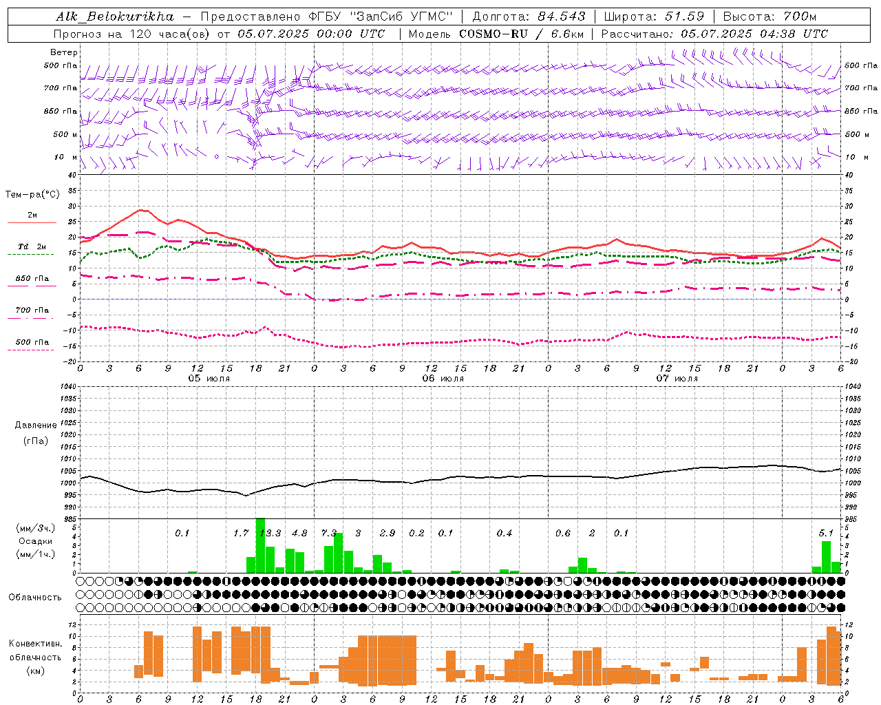Click the 'Прогноз на 120 часа(ов)' forecast text

pyautogui.click(x=133, y=34)
